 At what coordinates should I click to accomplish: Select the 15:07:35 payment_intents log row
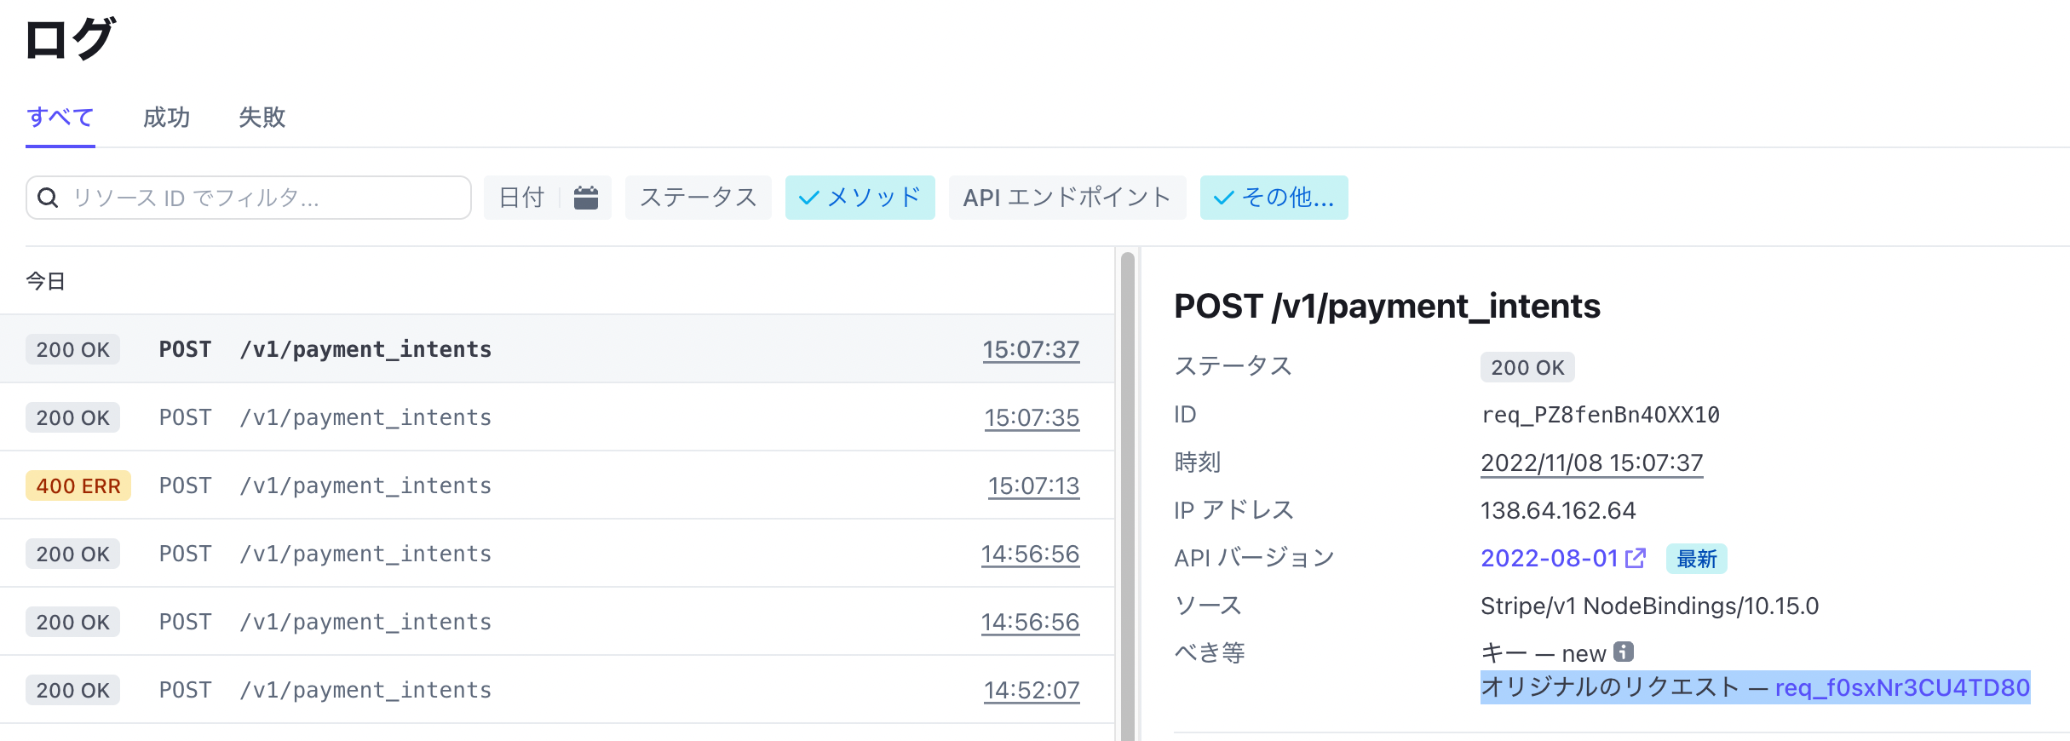click(554, 417)
